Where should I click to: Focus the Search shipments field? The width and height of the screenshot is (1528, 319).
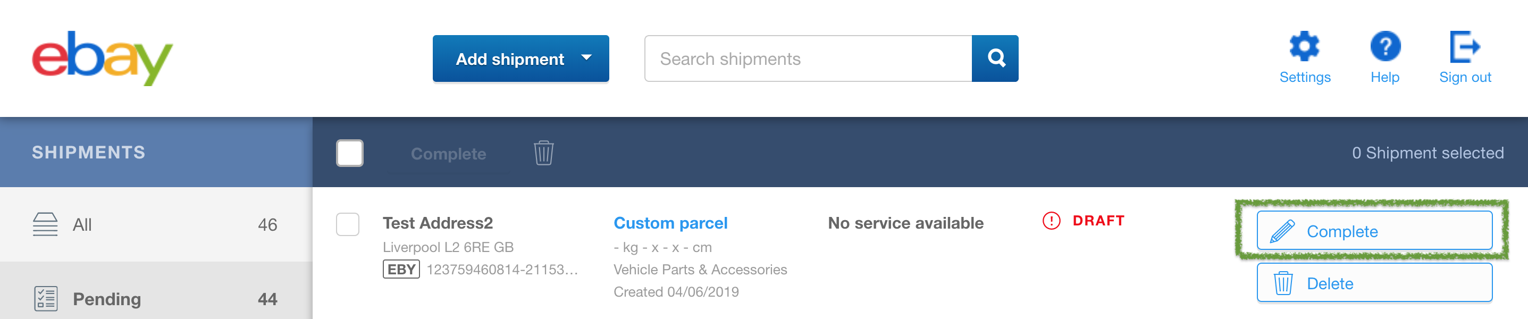[808, 58]
